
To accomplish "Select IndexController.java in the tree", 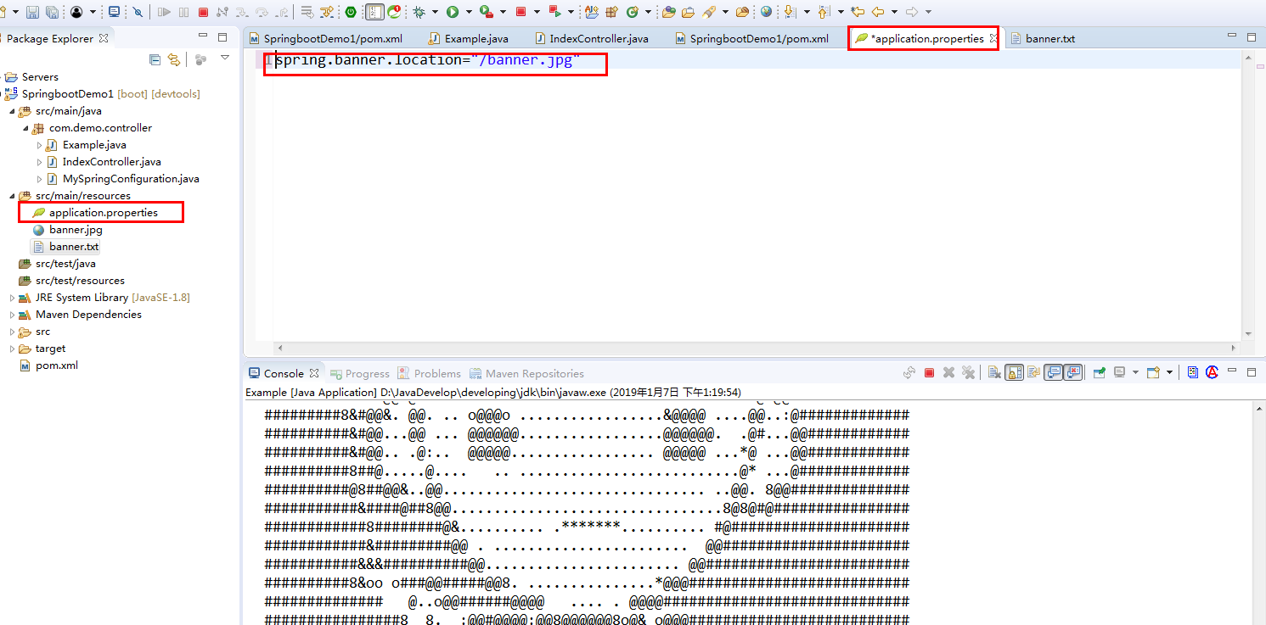I will 111,162.
